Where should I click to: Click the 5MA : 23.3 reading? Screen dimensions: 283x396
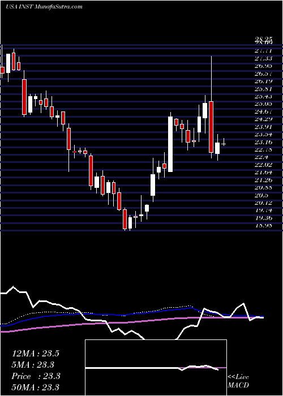[x=33, y=365]
